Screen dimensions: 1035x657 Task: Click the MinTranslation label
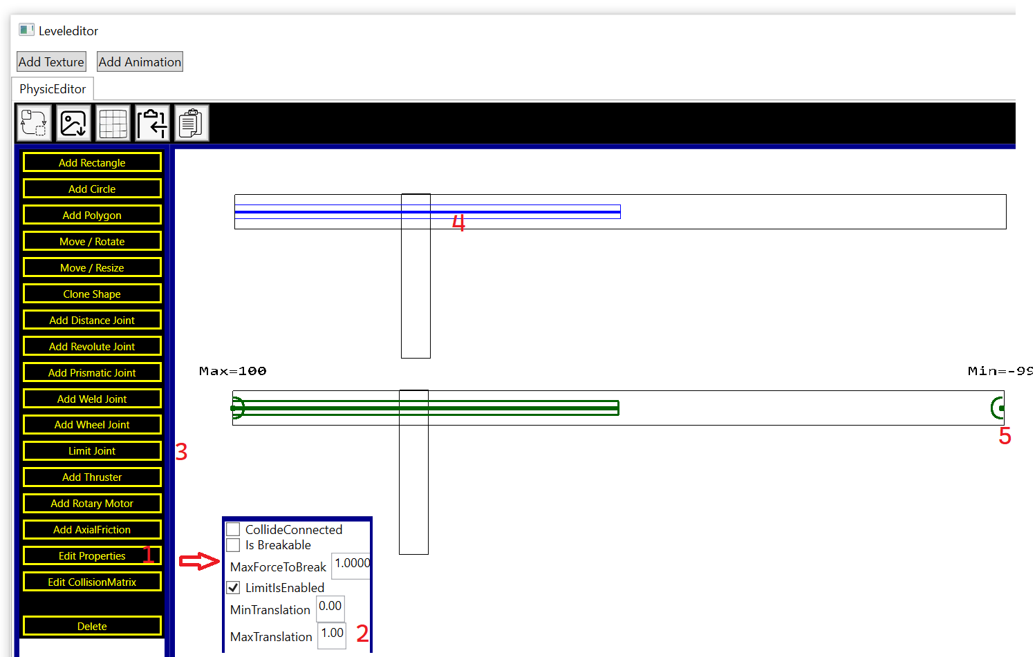270,610
